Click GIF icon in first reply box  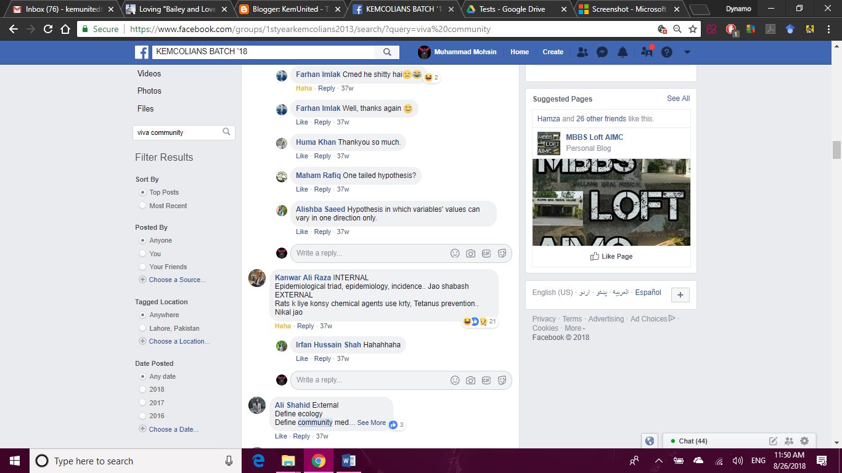[x=486, y=253]
